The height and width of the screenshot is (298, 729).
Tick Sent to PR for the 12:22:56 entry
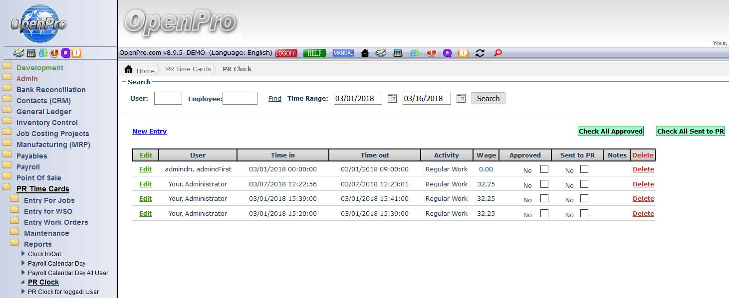click(x=584, y=184)
